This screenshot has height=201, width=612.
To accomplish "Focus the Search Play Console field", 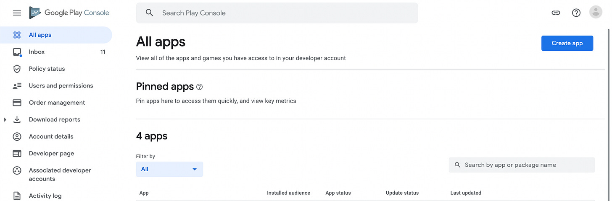I will [277, 13].
